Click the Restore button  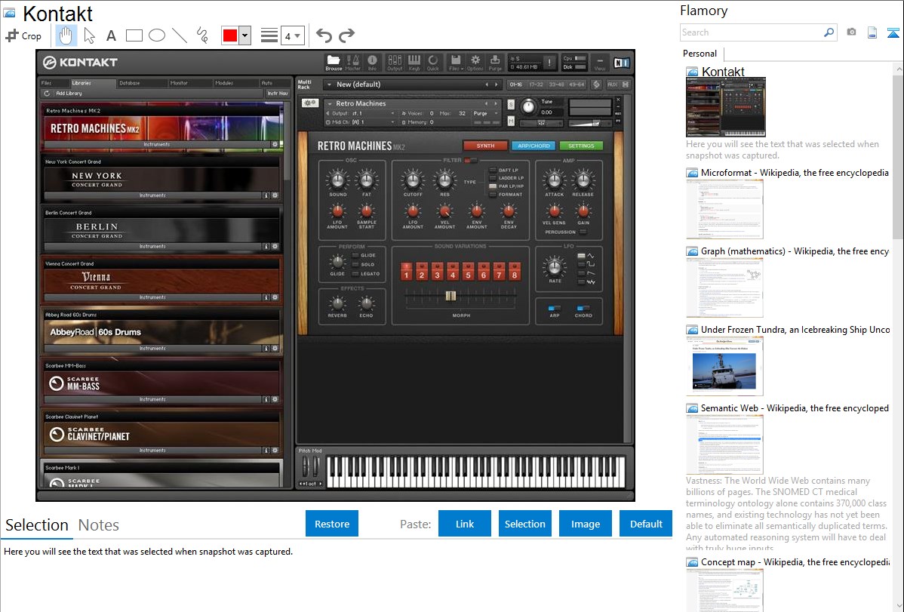332,524
